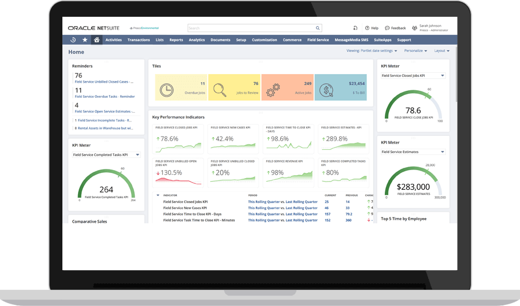Open the Commerce menu
Viewport: 520px width, 306px height.
[292, 40]
